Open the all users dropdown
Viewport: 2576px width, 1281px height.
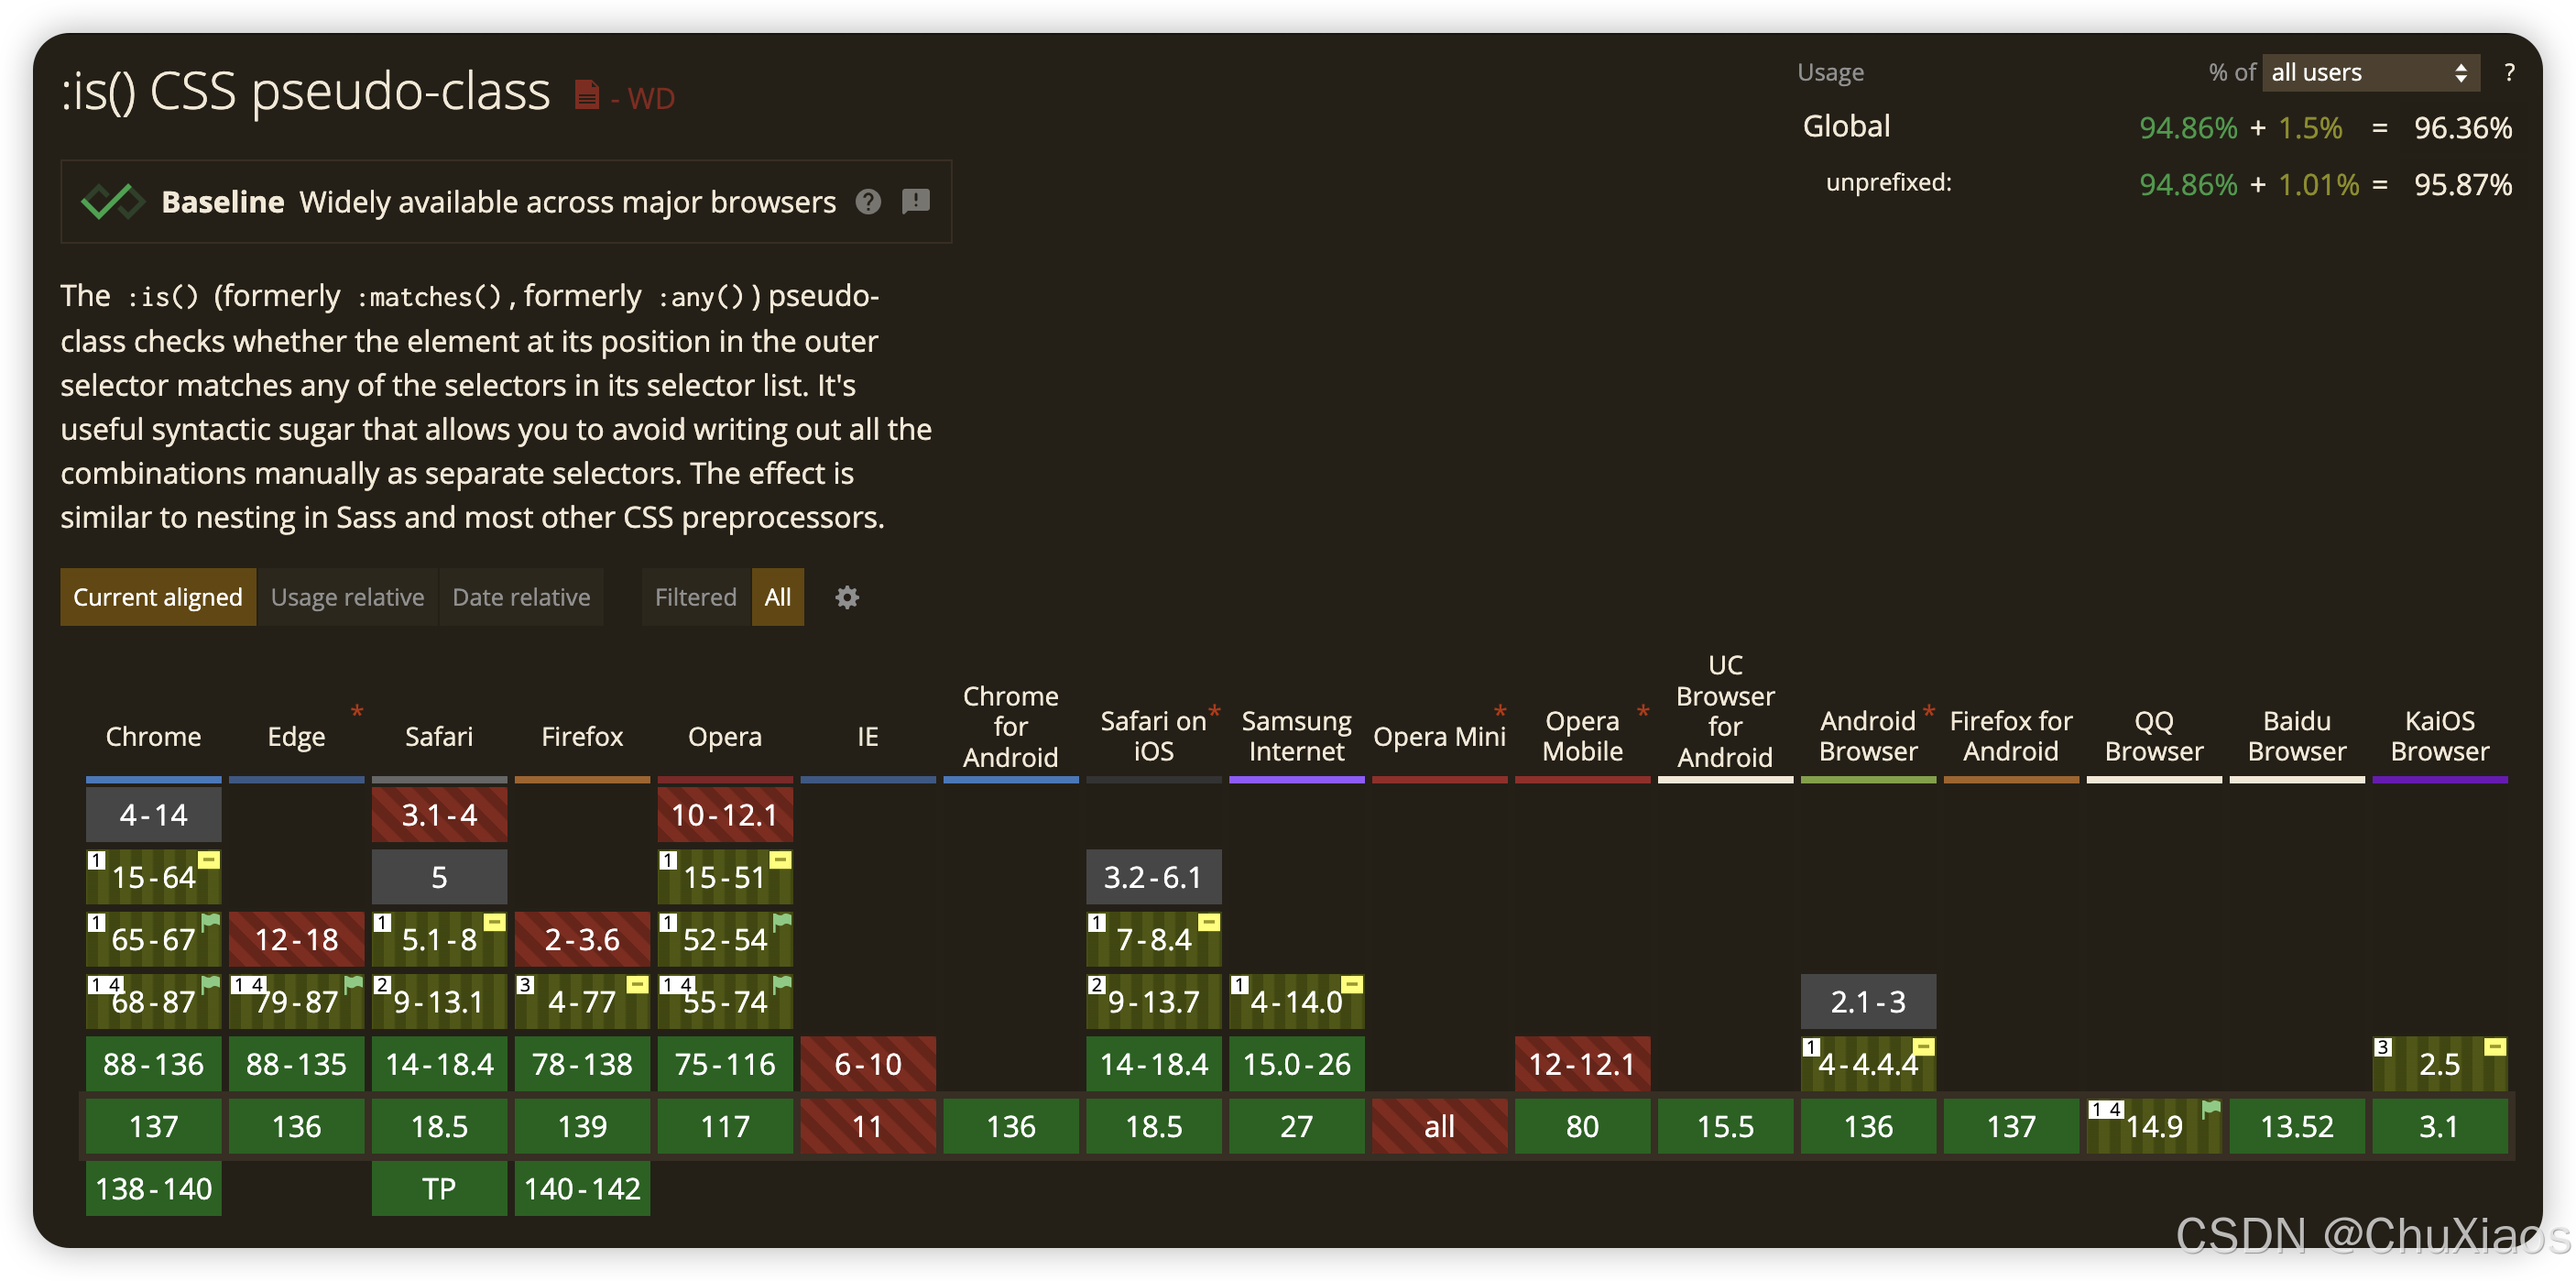(2369, 73)
